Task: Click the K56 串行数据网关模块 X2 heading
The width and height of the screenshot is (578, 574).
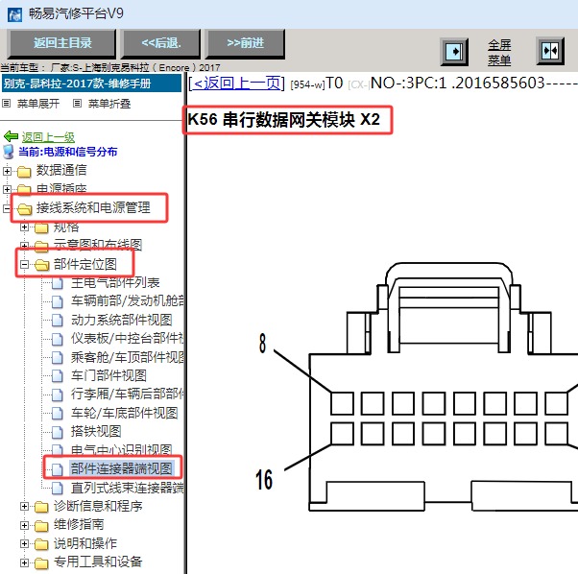Action: 284,119
